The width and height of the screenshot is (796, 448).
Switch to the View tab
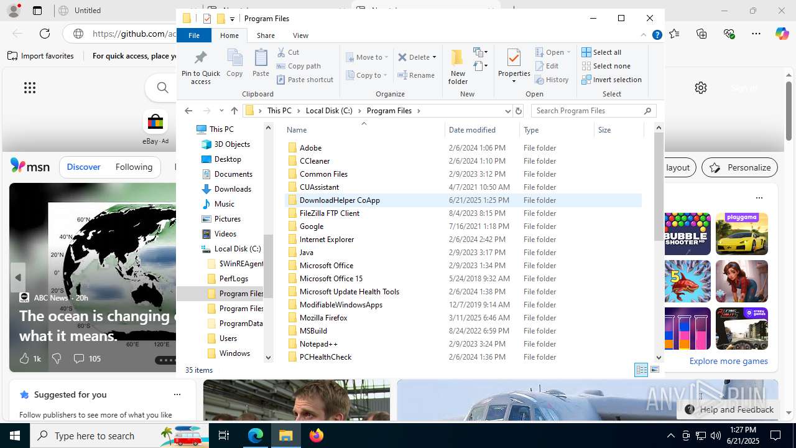tap(300, 35)
